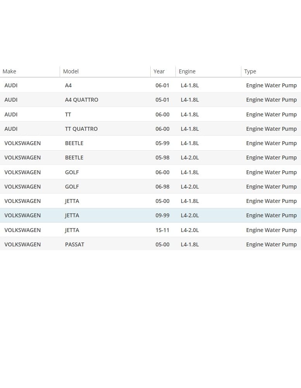Click the Make column header
Screen dimensions: 301x388
point(9,71)
